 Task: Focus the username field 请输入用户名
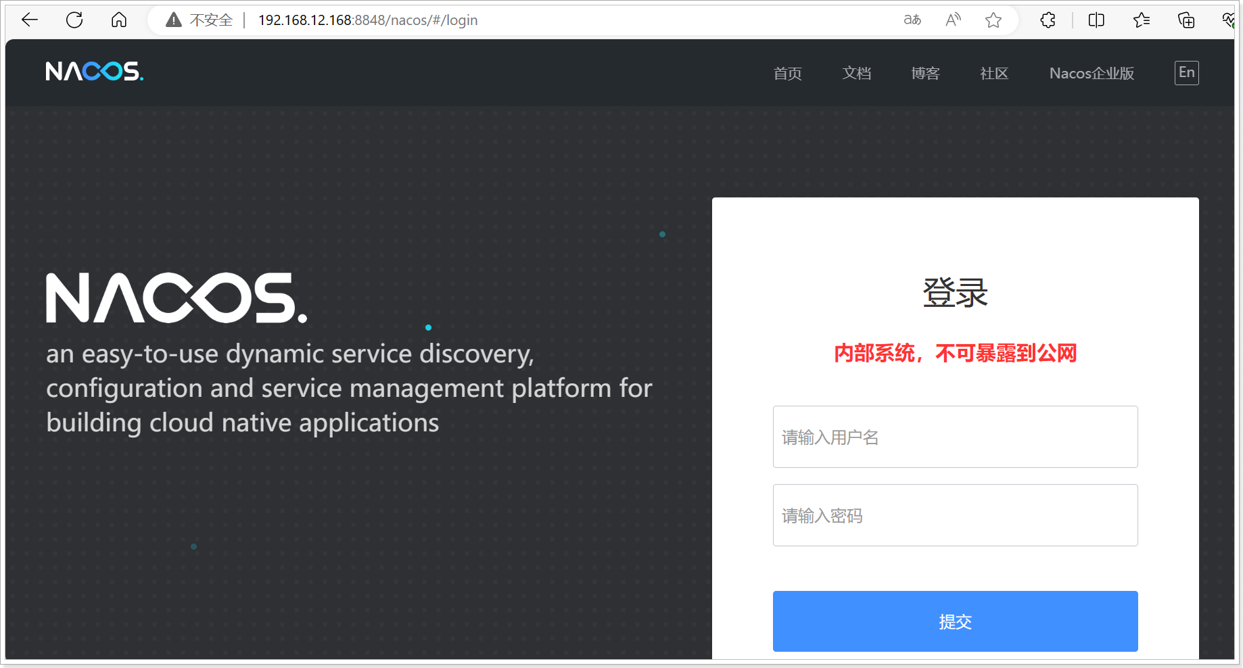tap(956, 437)
